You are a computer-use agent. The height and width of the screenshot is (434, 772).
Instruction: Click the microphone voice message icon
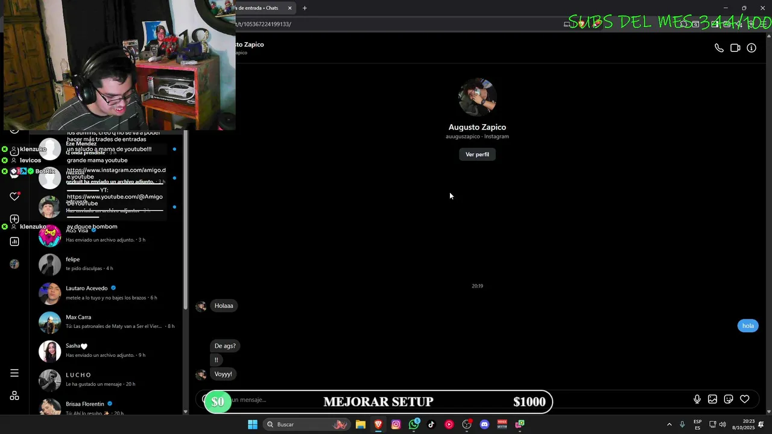[x=697, y=399]
